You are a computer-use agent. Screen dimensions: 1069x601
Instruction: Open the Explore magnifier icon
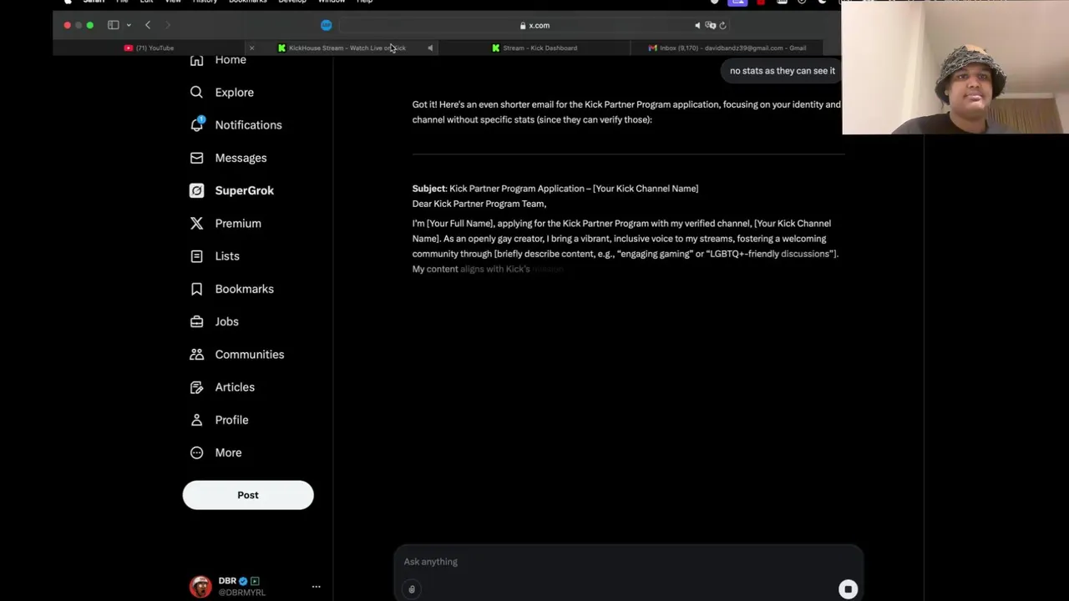[196, 93]
